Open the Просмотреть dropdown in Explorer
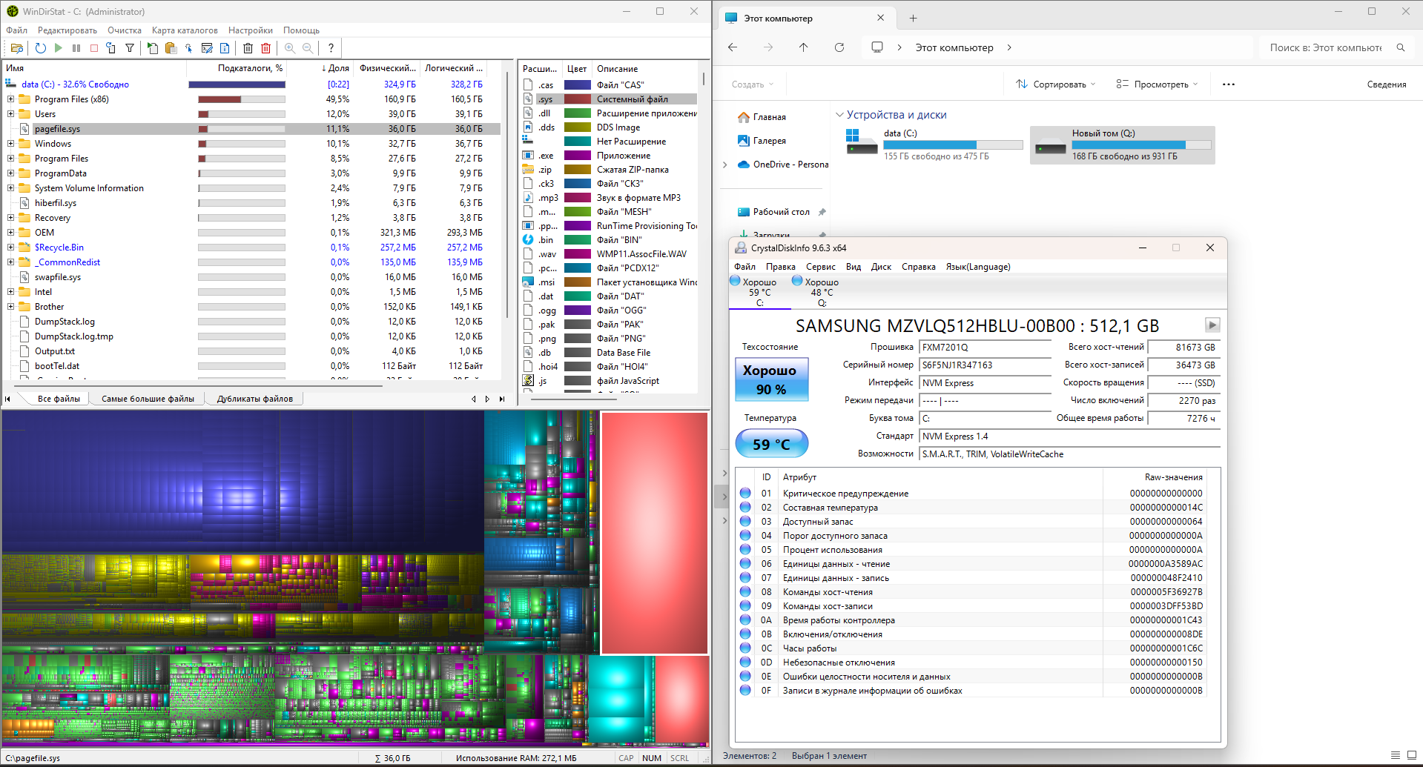 [1157, 84]
